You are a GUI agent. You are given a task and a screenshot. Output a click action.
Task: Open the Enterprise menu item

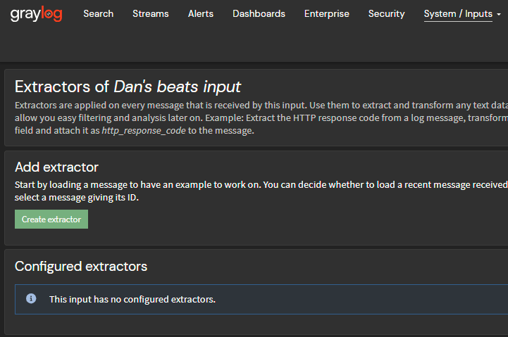326,14
